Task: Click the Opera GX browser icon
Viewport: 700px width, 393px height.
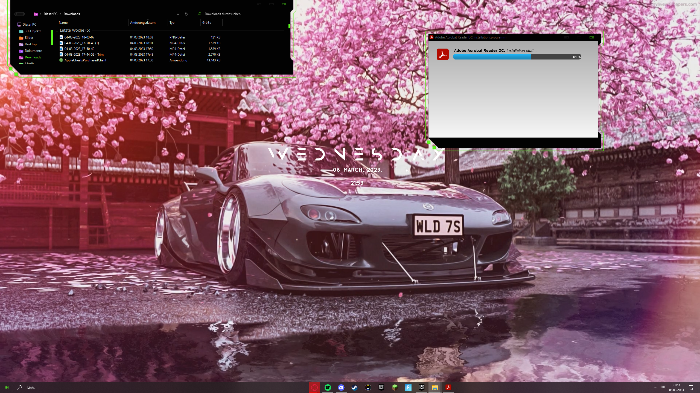Action: pos(314,387)
